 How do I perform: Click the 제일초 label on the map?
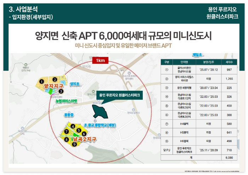pos(197,55)
